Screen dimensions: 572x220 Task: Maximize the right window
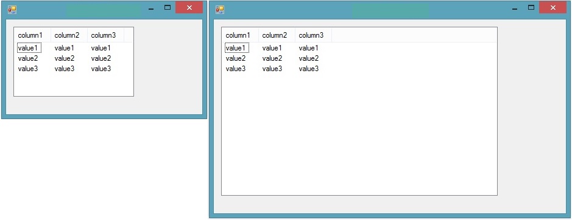pos(531,8)
